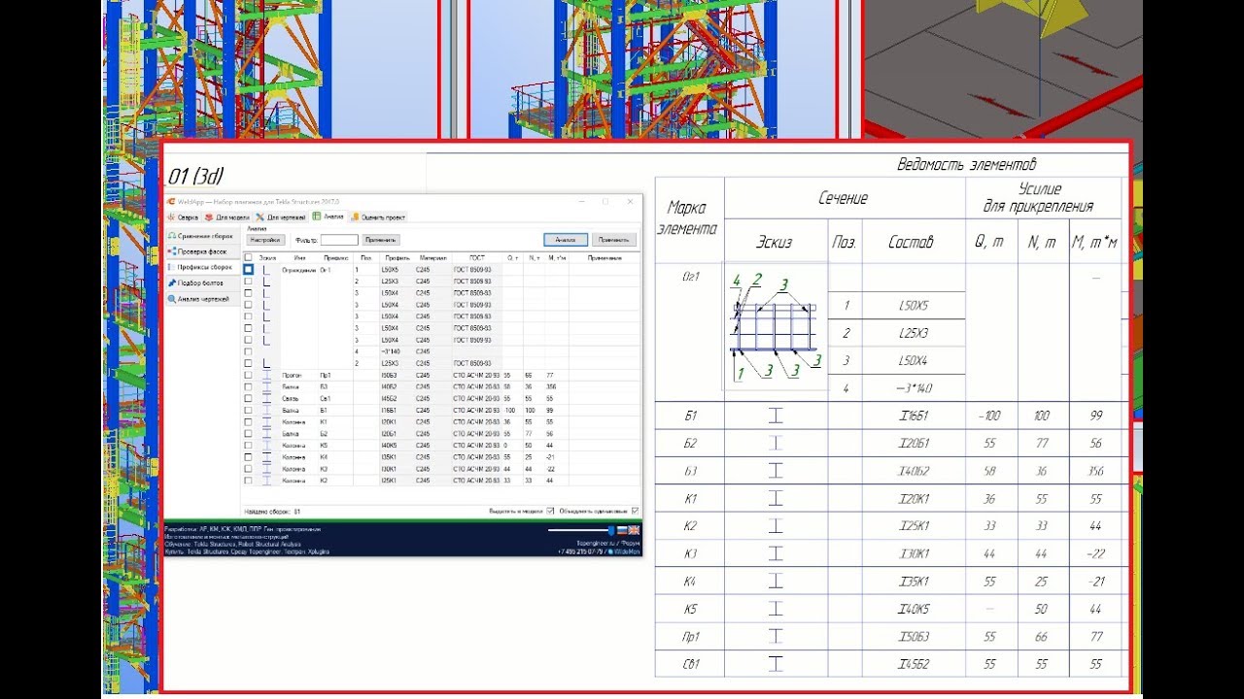This screenshot has height=699, width=1244.
Task: Click the Настройки button
Action: [266, 240]
